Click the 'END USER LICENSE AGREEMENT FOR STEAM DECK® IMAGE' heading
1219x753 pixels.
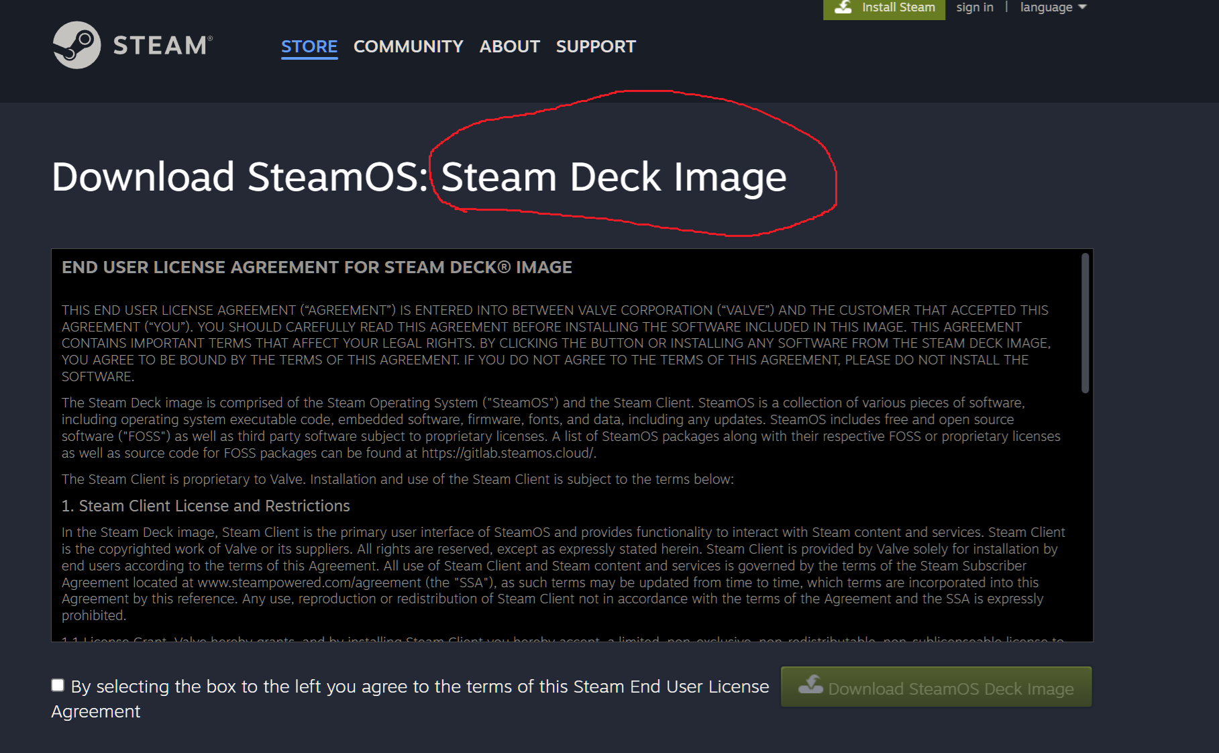[x=317, y=268]
